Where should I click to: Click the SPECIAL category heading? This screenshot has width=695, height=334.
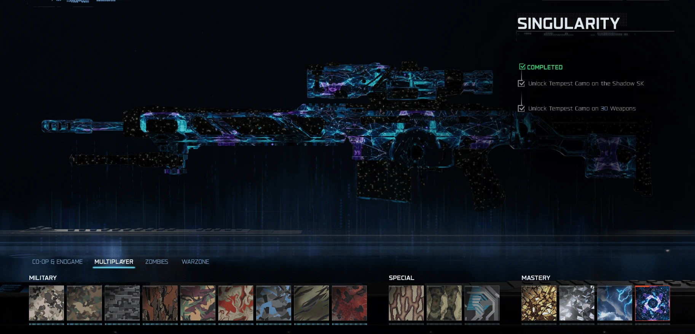pyautogui.click(x=402, y=278)
